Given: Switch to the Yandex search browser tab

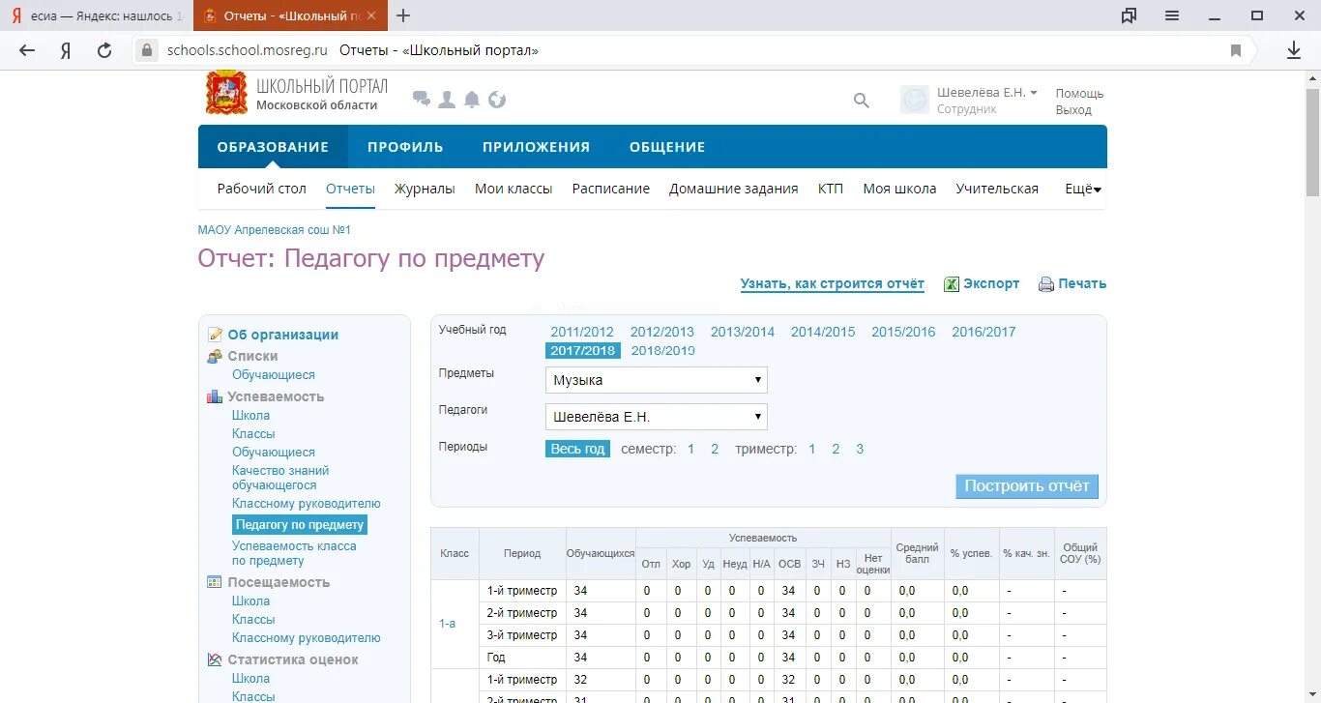Looking at the screenshot, I should tap(96, 15).
